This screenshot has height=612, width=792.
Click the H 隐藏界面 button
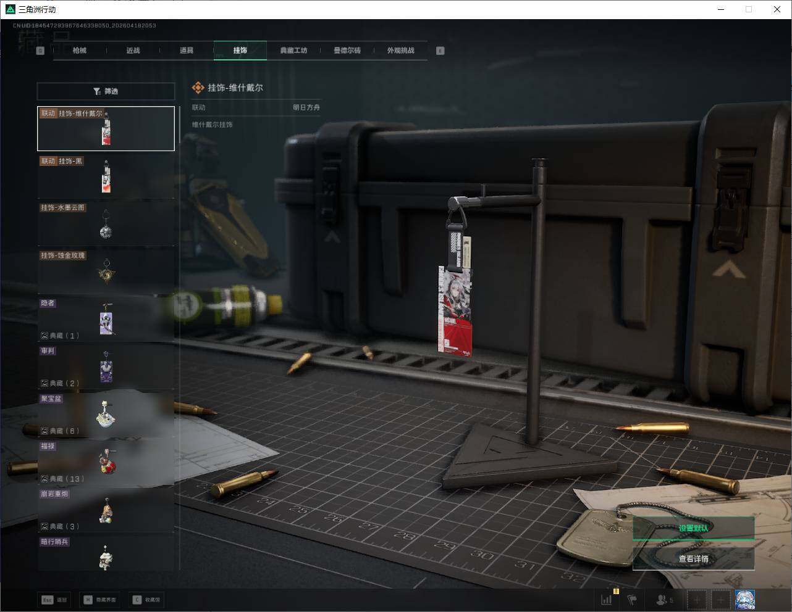tap(99, 600)
